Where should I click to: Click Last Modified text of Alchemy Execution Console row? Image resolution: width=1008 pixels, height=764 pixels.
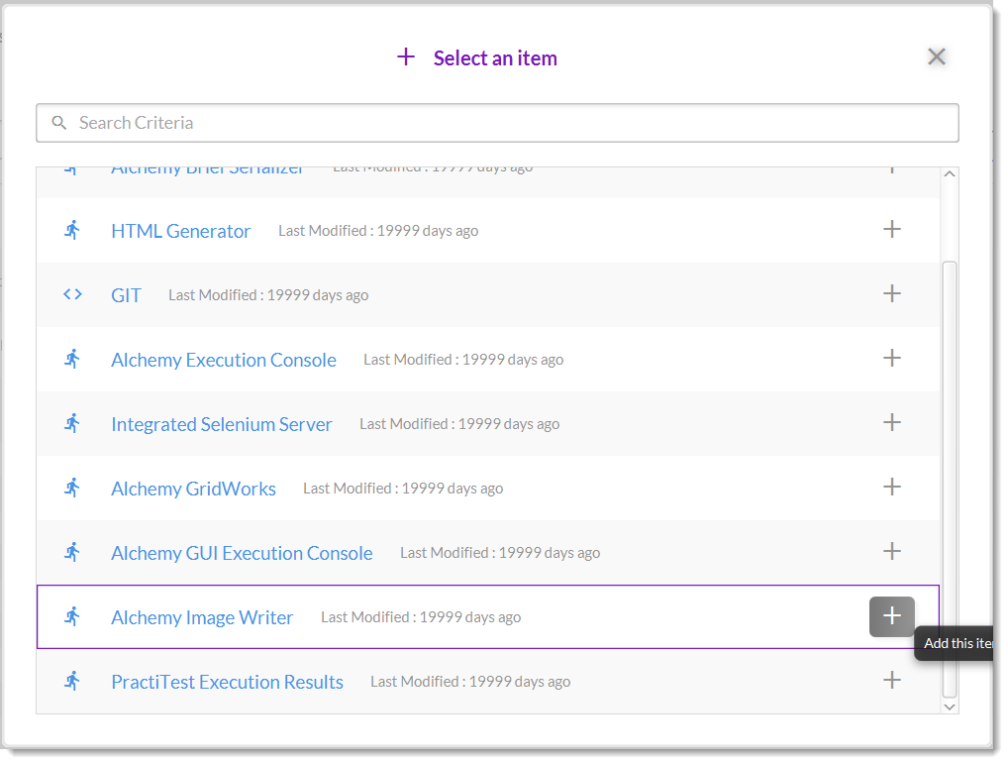463,360
